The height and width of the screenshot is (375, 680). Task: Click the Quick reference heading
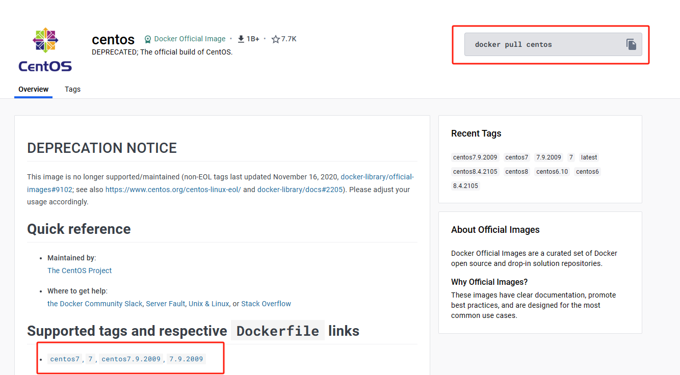[79, 229]
